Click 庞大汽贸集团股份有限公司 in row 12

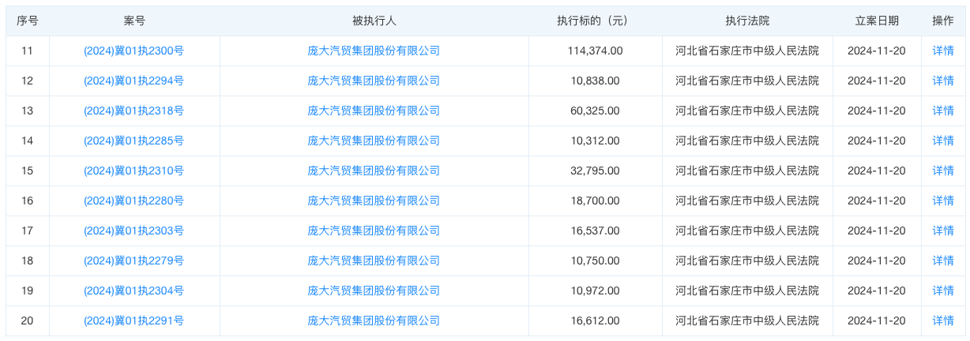point(374,81)
